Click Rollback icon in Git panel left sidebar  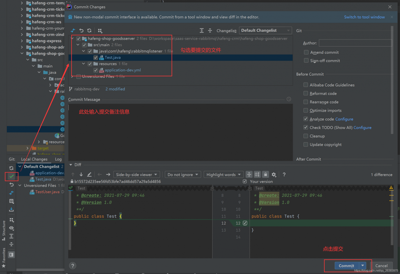tap(12, 185)
